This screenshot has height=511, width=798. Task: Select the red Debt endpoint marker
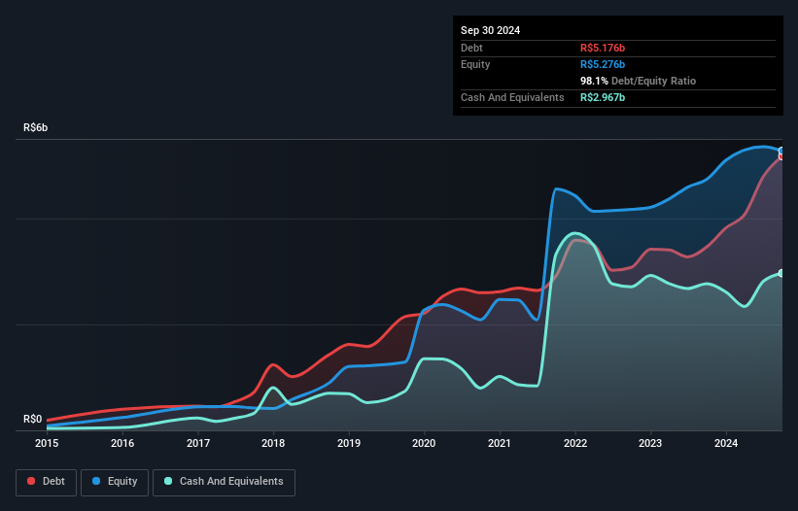781,156
